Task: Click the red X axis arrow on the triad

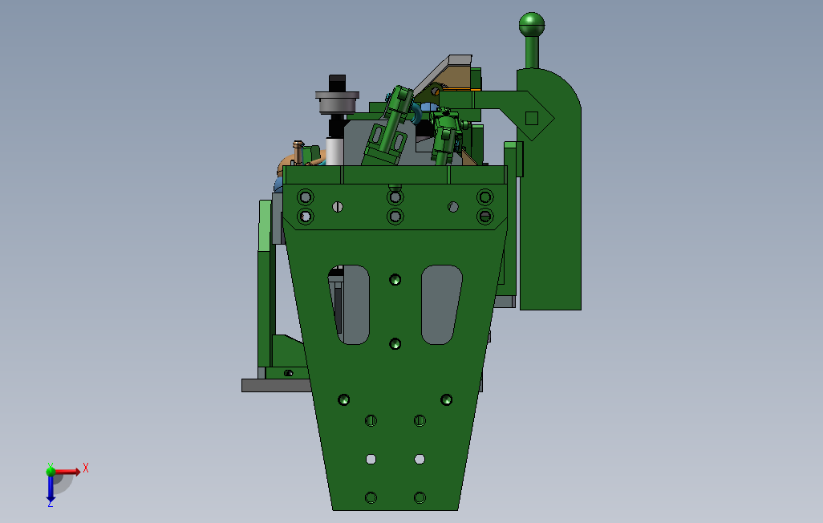Action: pyautogui.click(x=68, y=472)
